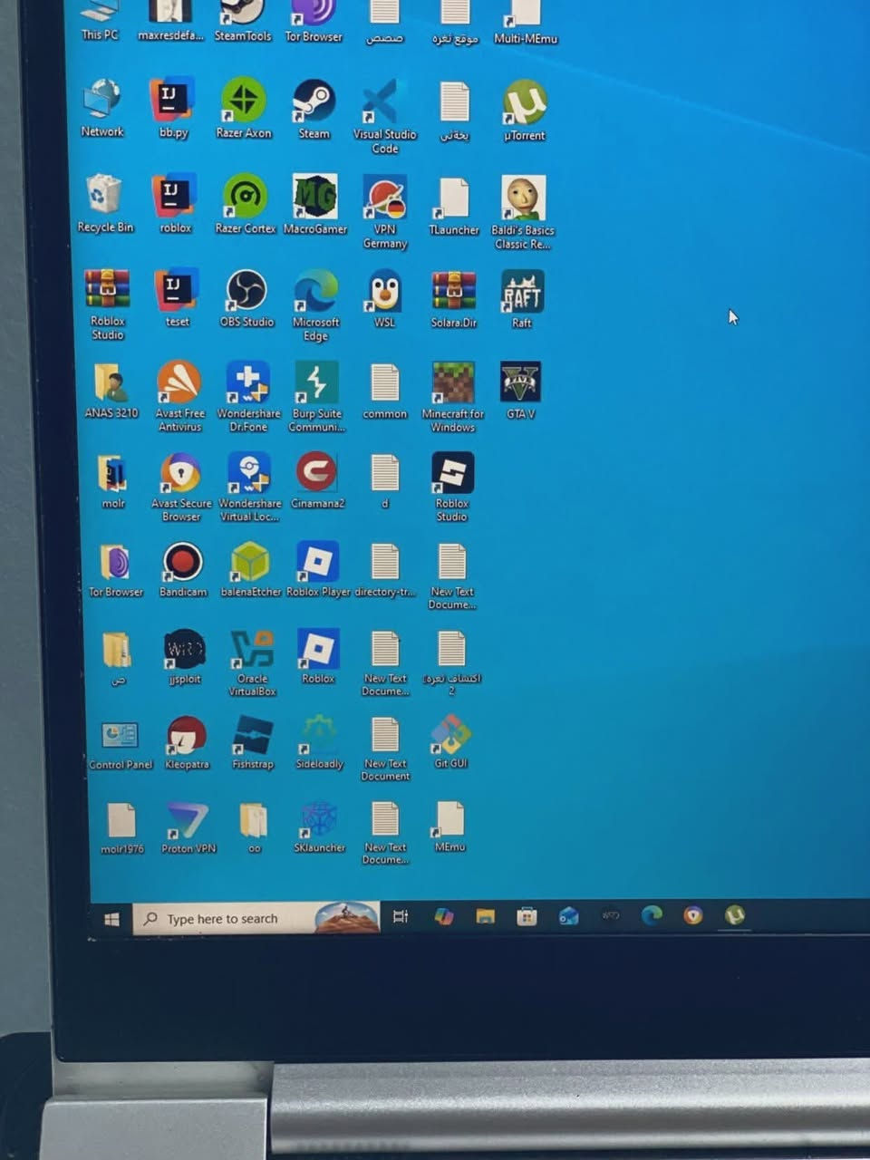Open the Control Panel desktop icon
Viewport: 870px width, 1160px height.
click(x=120, y=735)
